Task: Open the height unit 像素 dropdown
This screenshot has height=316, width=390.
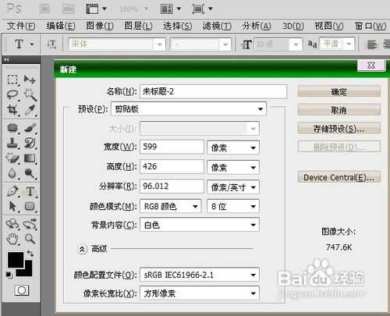Action: (233, 168)
